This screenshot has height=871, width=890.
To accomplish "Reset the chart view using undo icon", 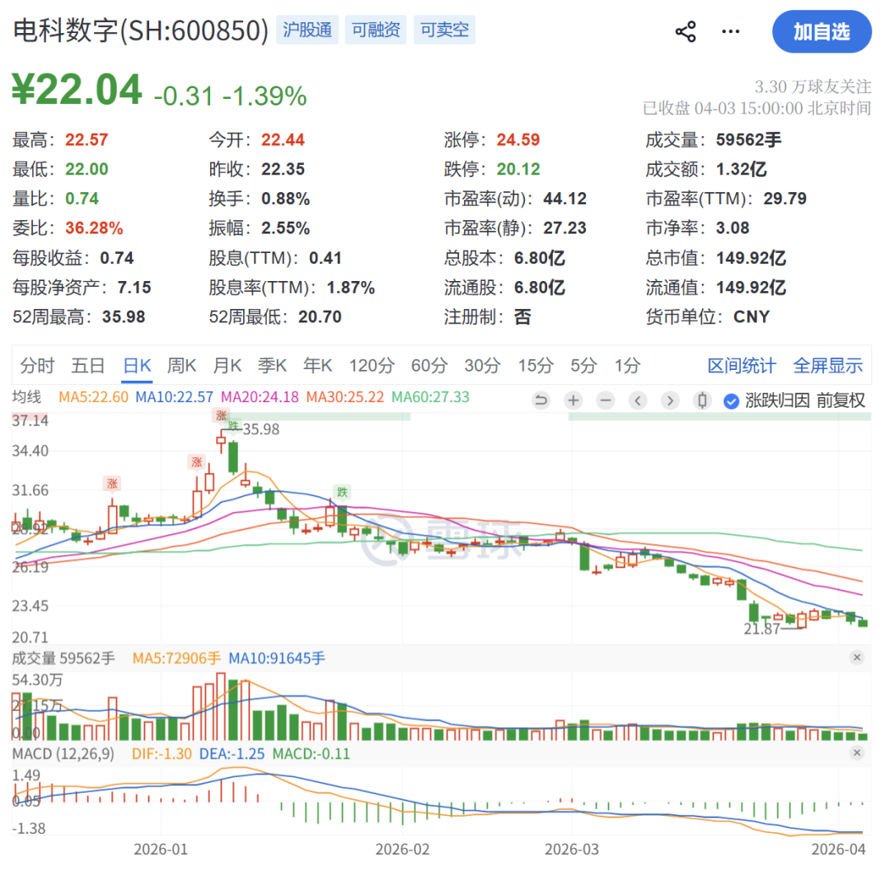I will [x=542, y=400].
